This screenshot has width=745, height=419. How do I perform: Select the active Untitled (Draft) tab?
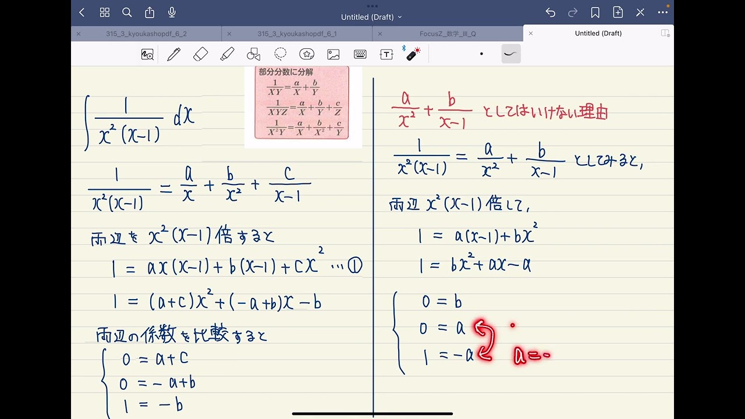tap(598, 33)
